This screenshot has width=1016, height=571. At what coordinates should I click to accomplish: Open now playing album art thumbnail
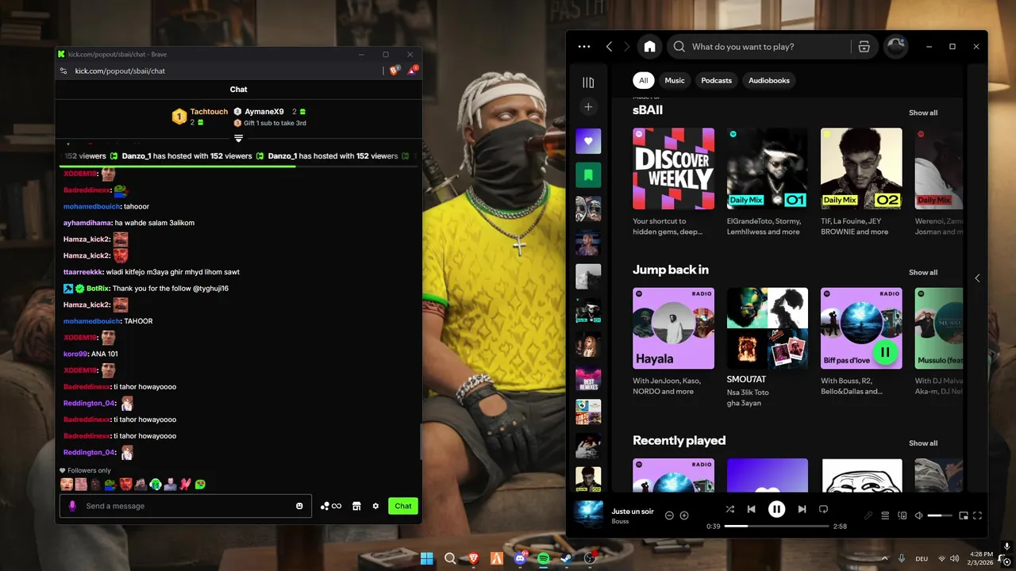tap(588, 515)
